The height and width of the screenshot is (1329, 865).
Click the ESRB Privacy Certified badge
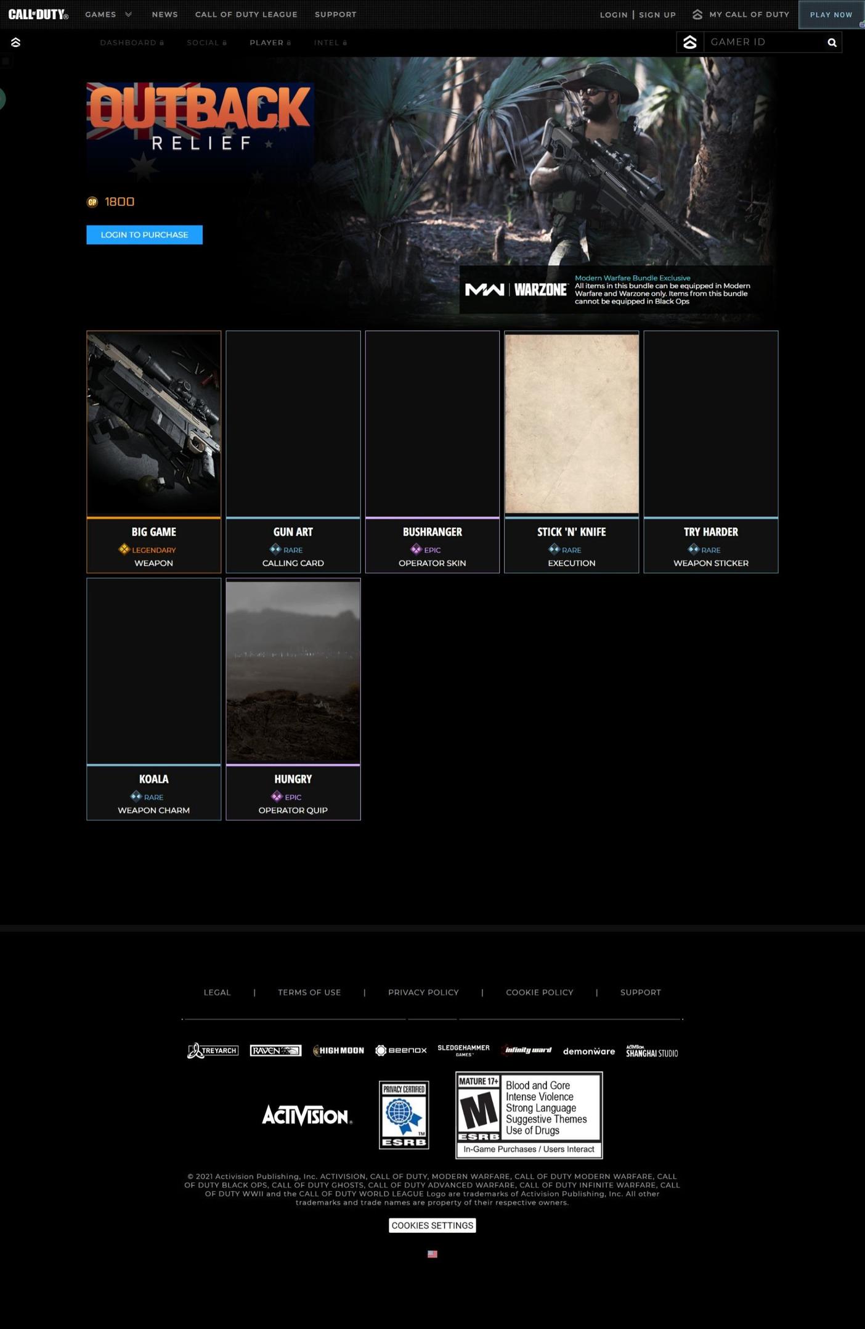pyautogui.click(x=404, y=1114)
